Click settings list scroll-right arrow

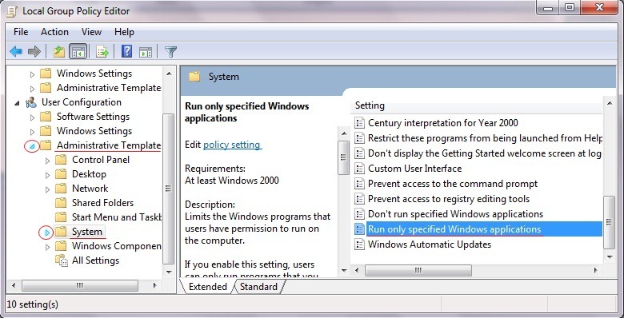[x=596, y=270]
